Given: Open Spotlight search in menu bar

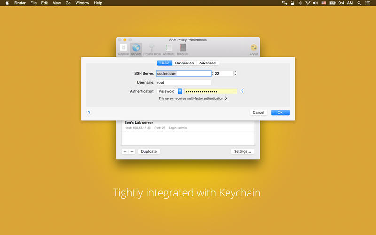Looking at the screenshot, I should click(x=360, y=3).
